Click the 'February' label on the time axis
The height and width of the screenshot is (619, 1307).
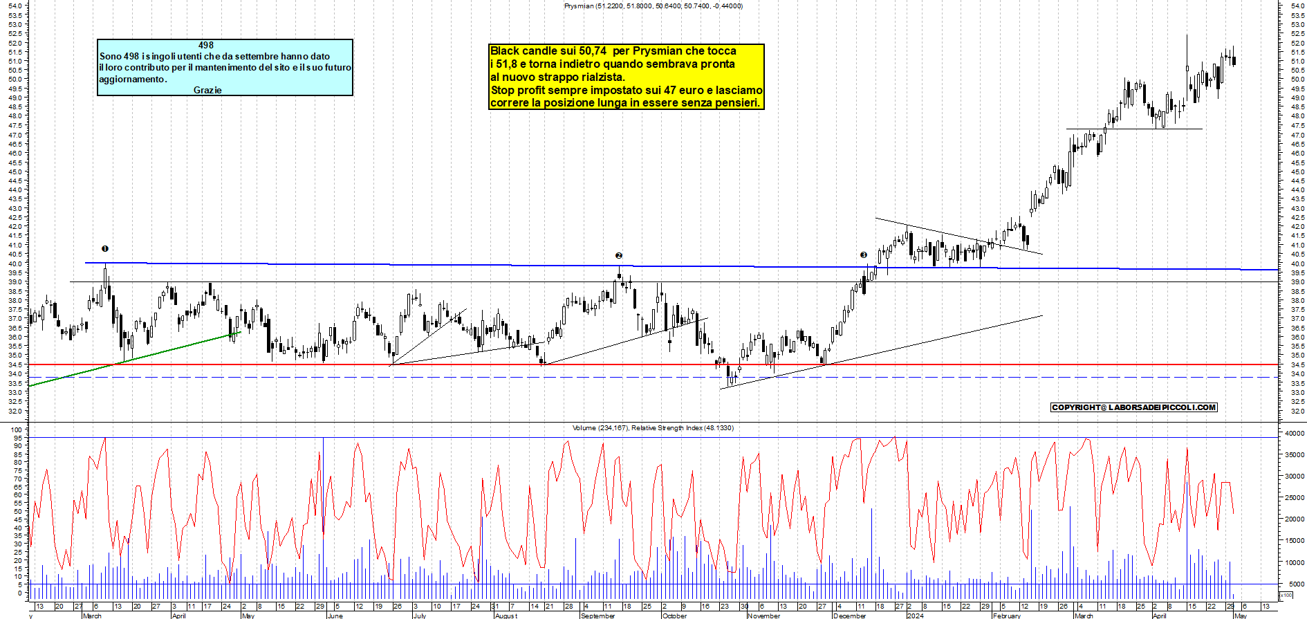tap(1007, 616)
